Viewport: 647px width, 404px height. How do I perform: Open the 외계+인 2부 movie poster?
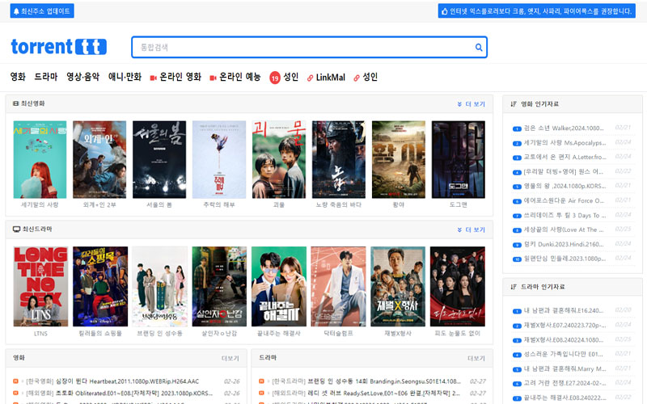click(x=99, y=159)
